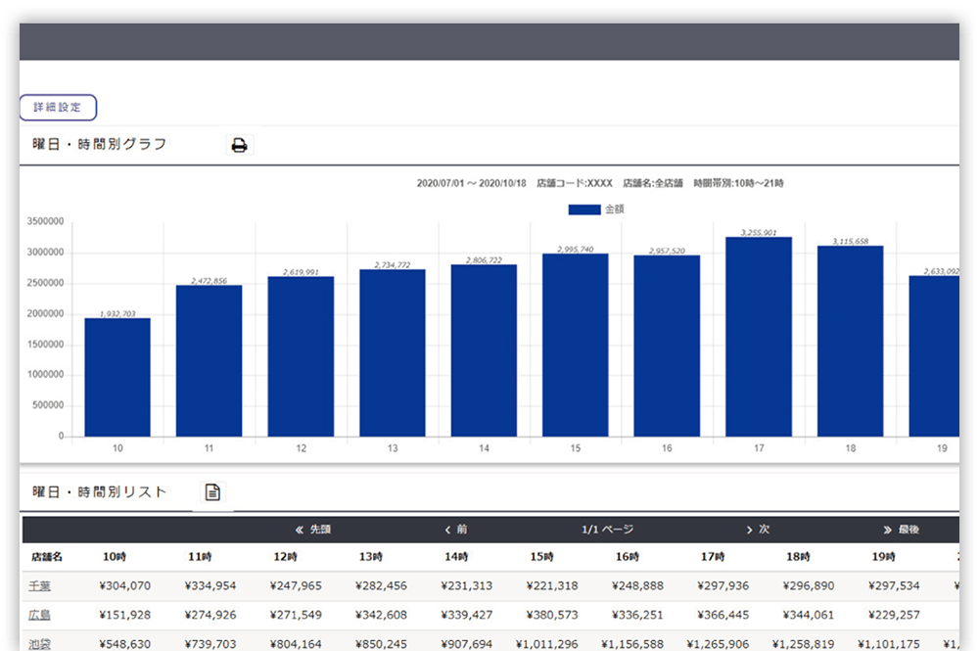Open the 広島 store link
This screenshot has height=651, width=979.
[40, 616]
